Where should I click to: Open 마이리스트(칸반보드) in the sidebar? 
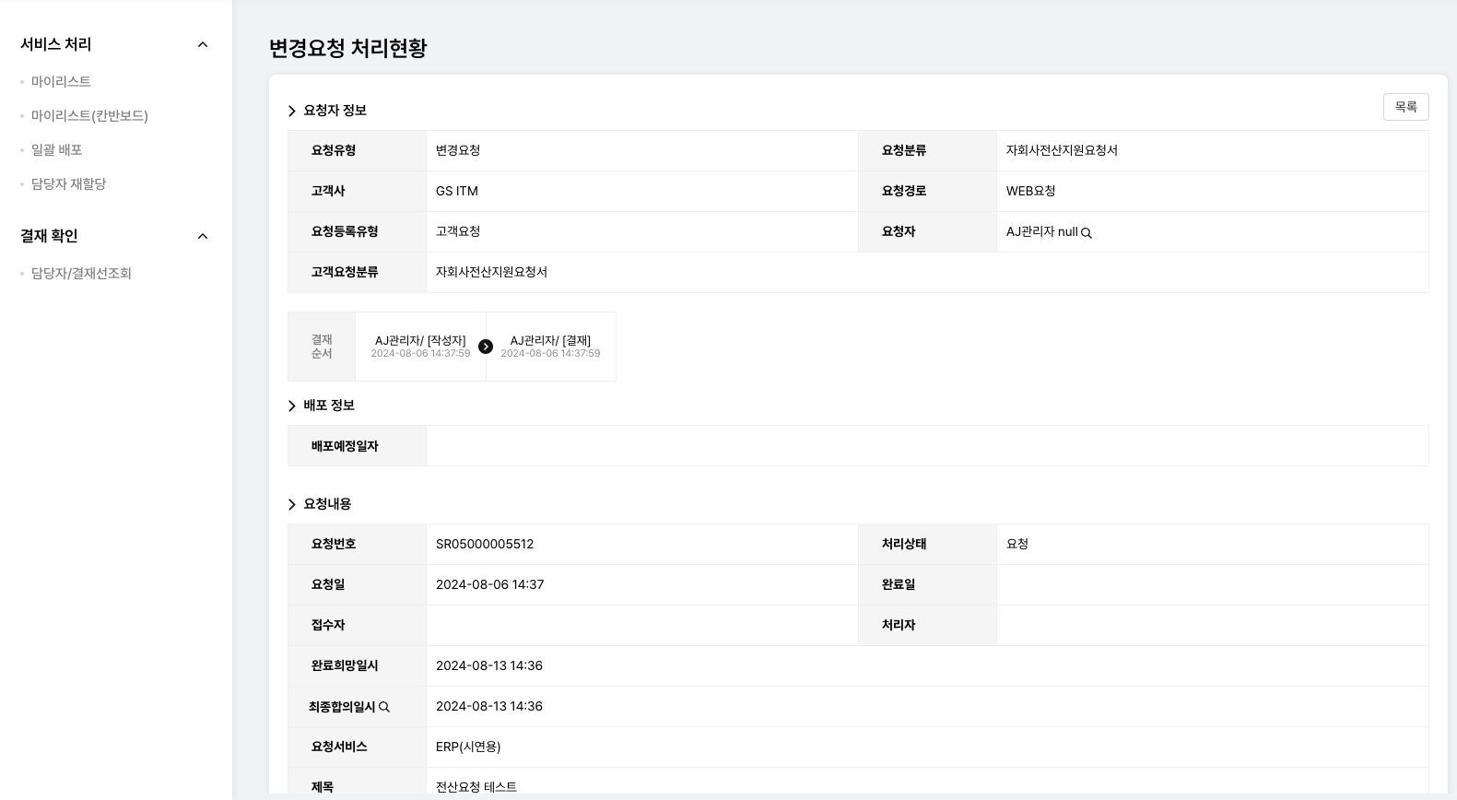click(x=89, y=116)
